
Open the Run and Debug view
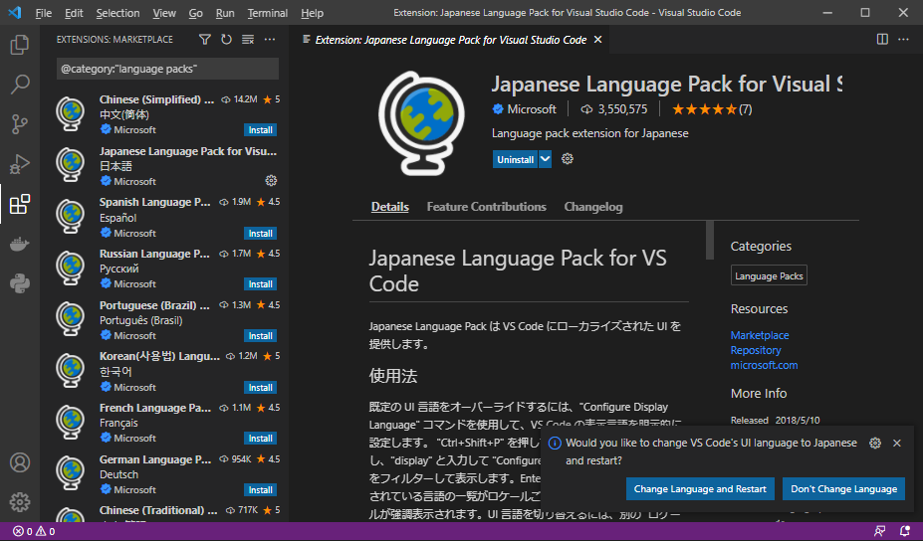click(20, 165)
